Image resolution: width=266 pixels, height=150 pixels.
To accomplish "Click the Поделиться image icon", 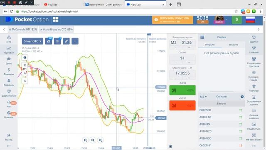I will pos(254,126).
